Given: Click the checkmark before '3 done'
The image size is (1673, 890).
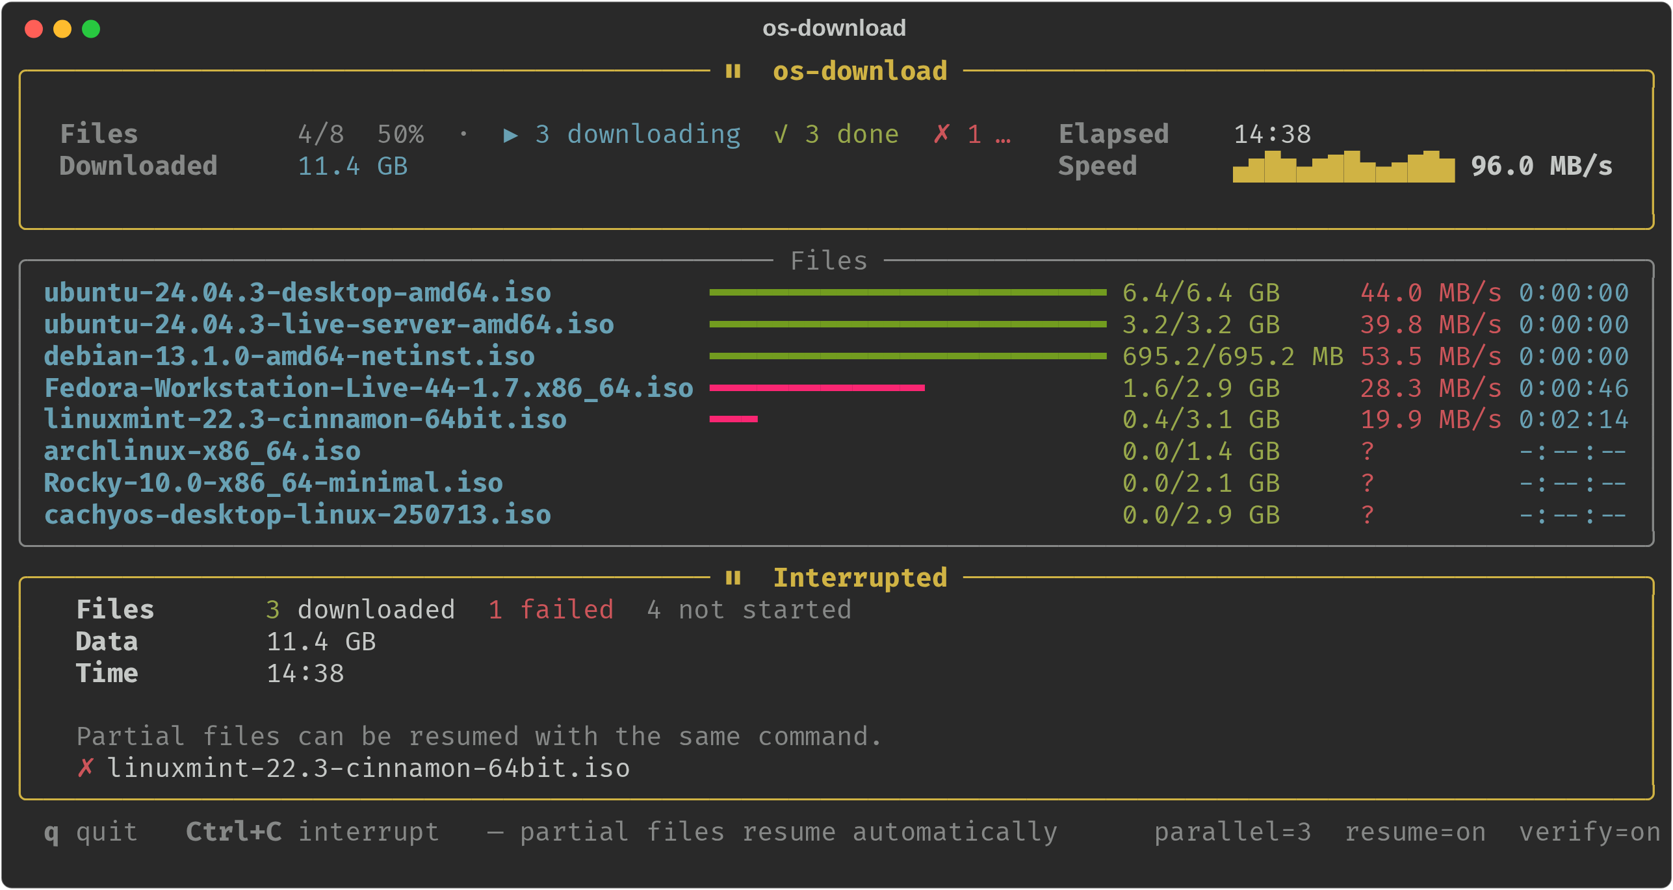Looking at the screenshot, I should point(781,134).
